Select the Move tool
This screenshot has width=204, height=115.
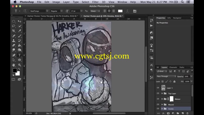tap(20, 21)
